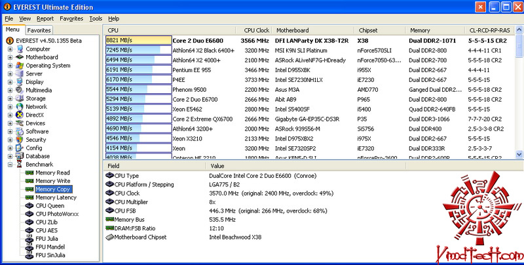This screenshot has width=524, height=265.
Task: Click the Config icon in tree
Action: [20, 148]
